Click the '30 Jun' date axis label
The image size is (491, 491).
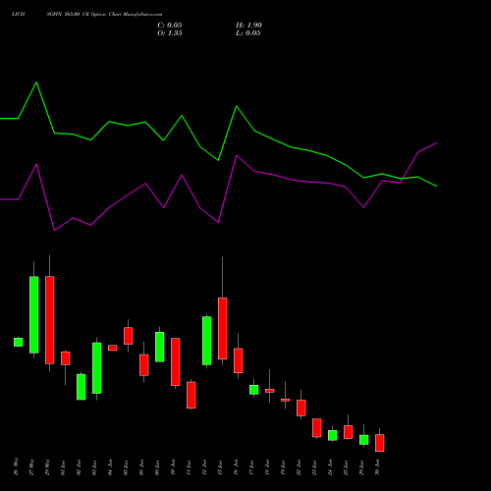(378, 467)
